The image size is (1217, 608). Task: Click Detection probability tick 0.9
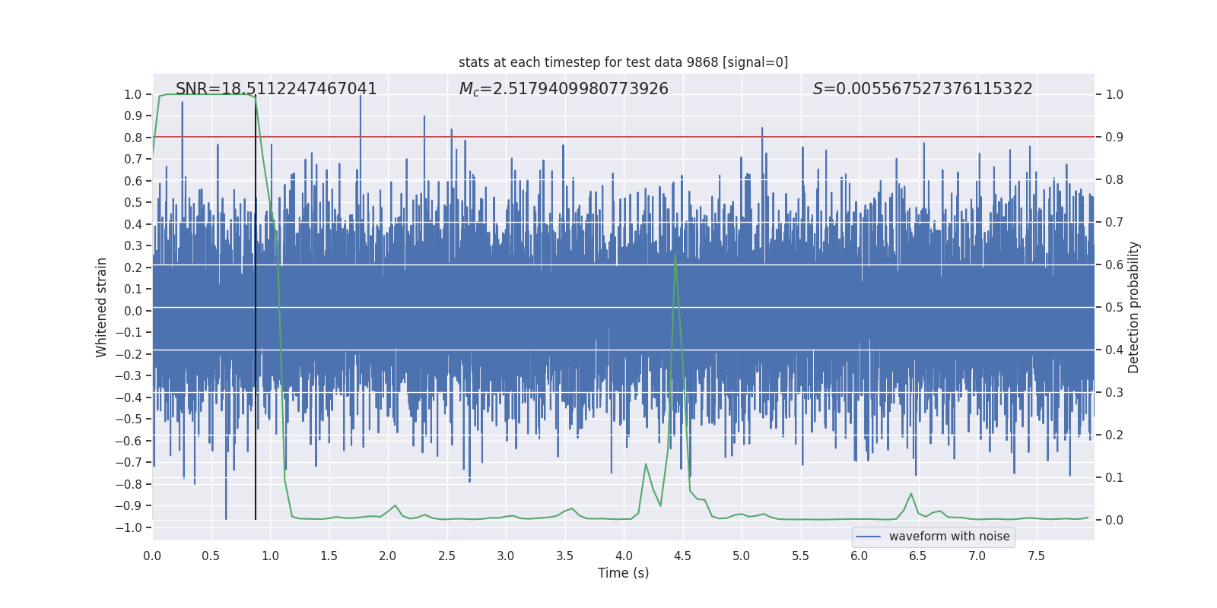(x=1114, y=138)
